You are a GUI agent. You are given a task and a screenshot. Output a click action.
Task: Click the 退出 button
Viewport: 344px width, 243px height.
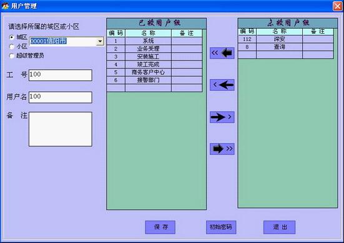point(279,227)
